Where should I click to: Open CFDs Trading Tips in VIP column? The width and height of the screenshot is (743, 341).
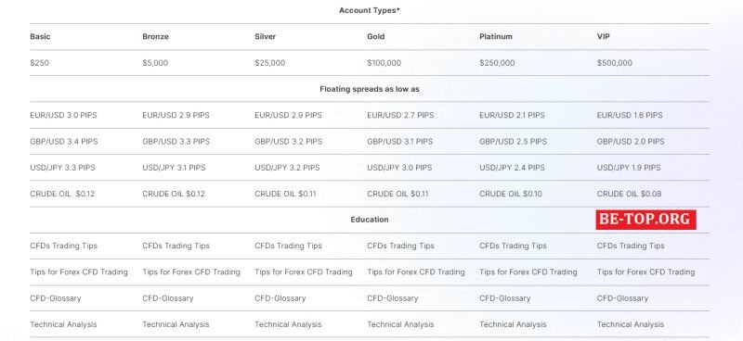(x=631, y=246)
